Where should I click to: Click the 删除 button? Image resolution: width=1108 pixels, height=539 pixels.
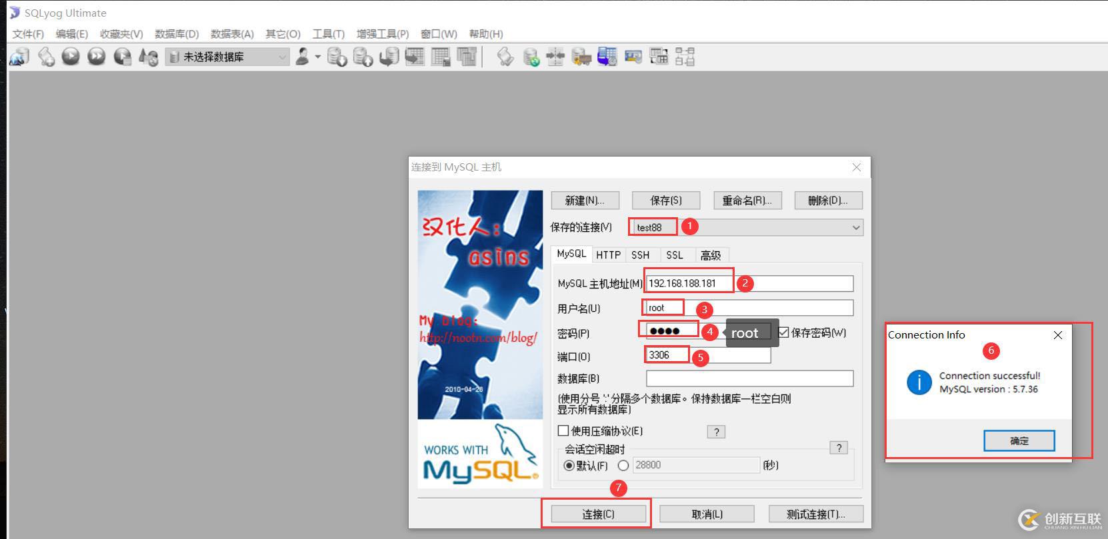click(x=828, y=201)
